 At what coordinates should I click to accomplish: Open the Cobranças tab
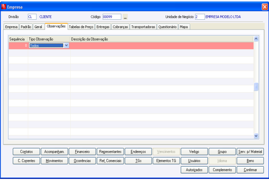(x=120, y=27)
